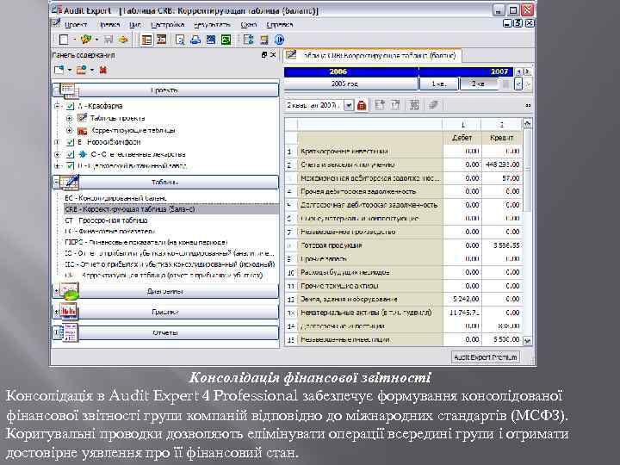Click the add folder icon in content panel
Screen dimensions: 620x465
[x=82, y=70]
